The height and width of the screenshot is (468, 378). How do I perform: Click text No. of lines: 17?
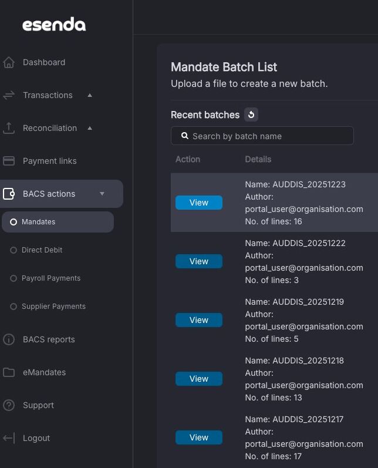pos(274,456)
